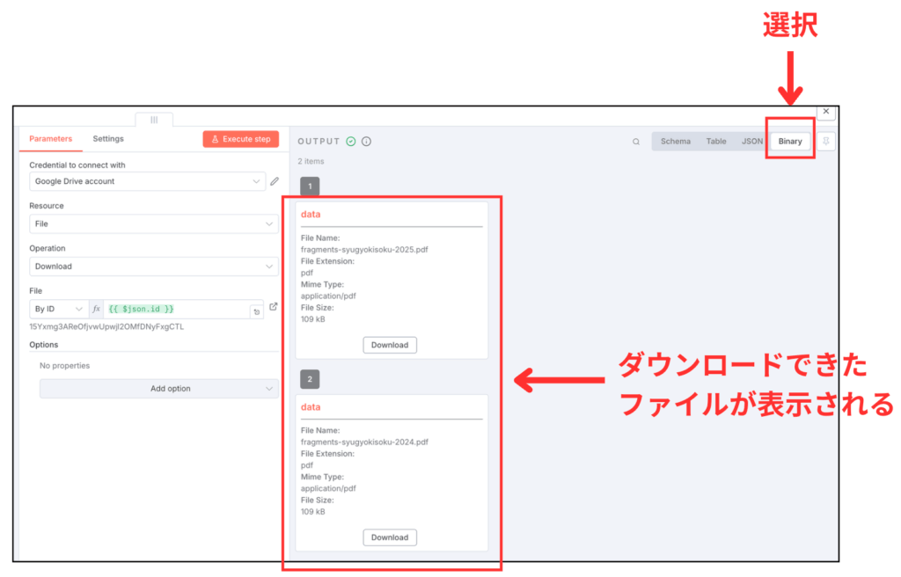Switch output view to Table
901x577 pixels.
[x=716, y=141]
